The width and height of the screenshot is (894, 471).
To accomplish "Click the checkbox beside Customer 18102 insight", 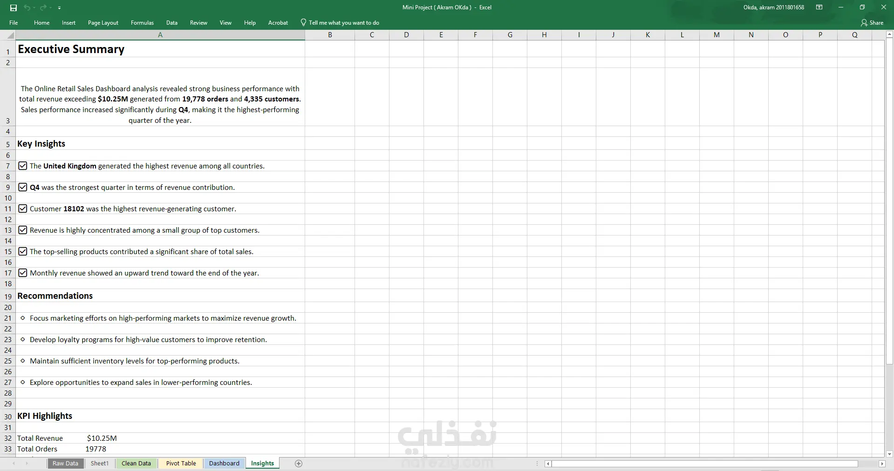I will [22, 209].
